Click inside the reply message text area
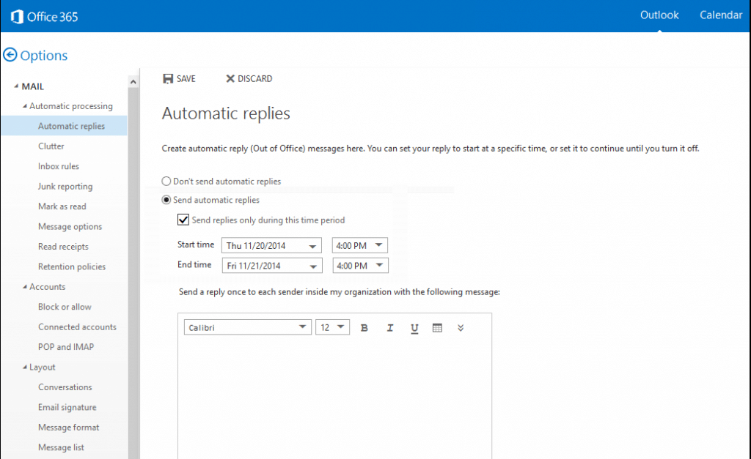The width and height of the screenshot is (751, 459). (334, 395)
